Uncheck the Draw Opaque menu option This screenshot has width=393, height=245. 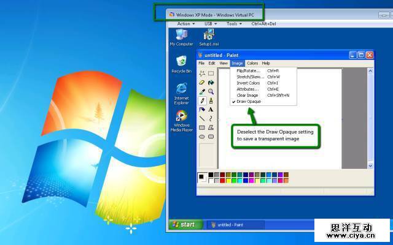(249, 102)
